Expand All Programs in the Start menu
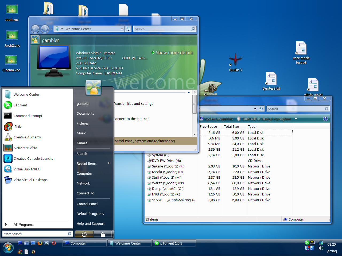 [x=37, y=225]
